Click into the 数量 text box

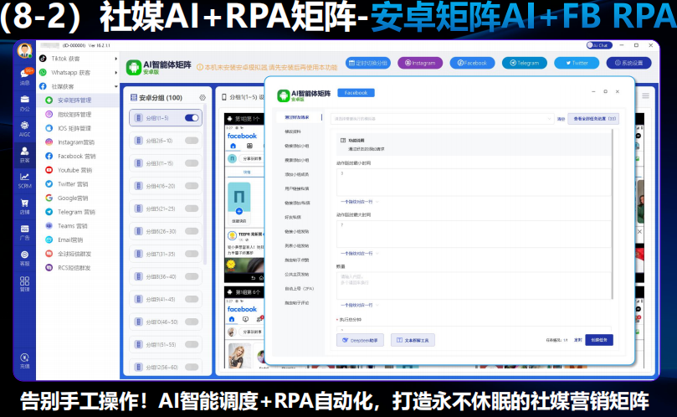coord(474,286)
